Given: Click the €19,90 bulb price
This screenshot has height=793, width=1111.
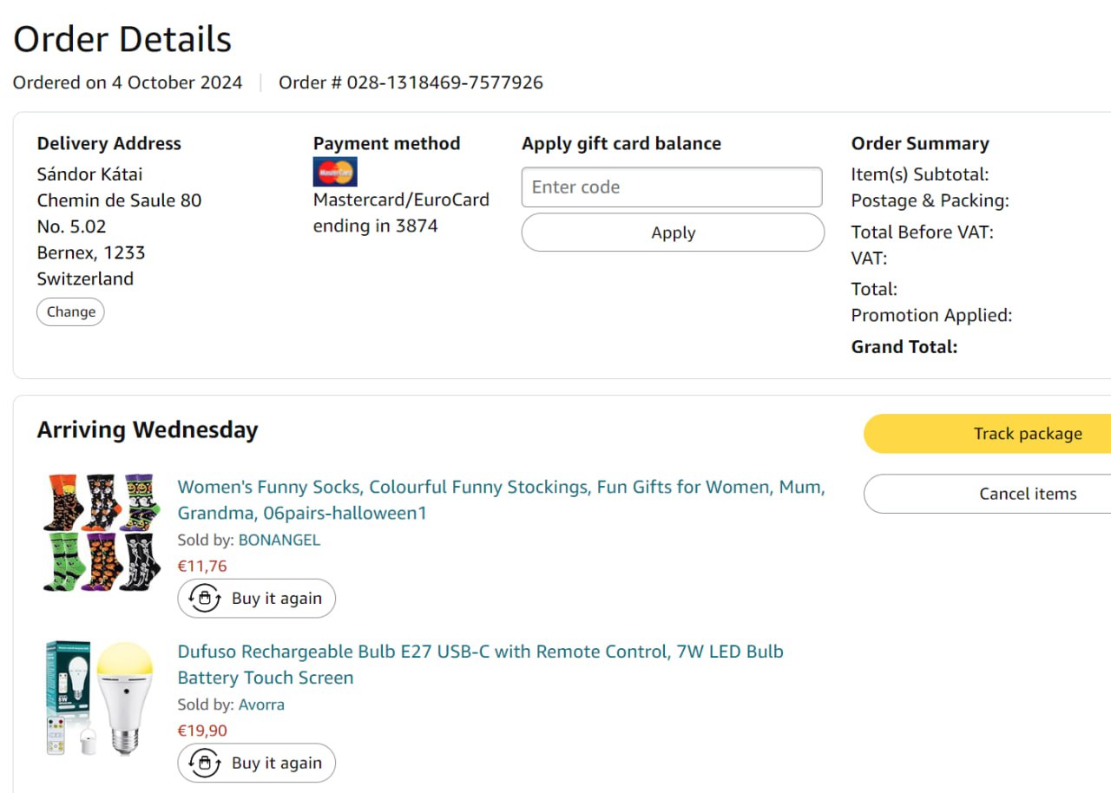Looking at the screenshot, I should (x=202, y=731).
